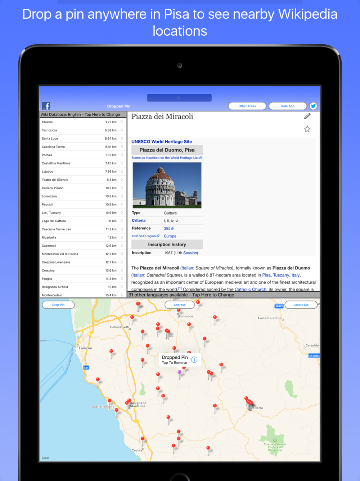Select Orciano Pisano list entry
Viewport: 360px width, 481px height.
pos(83,188)
